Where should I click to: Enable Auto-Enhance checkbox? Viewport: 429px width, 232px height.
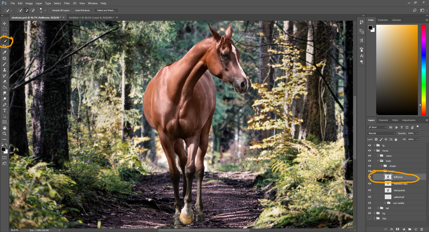click(x=73, y=10)
